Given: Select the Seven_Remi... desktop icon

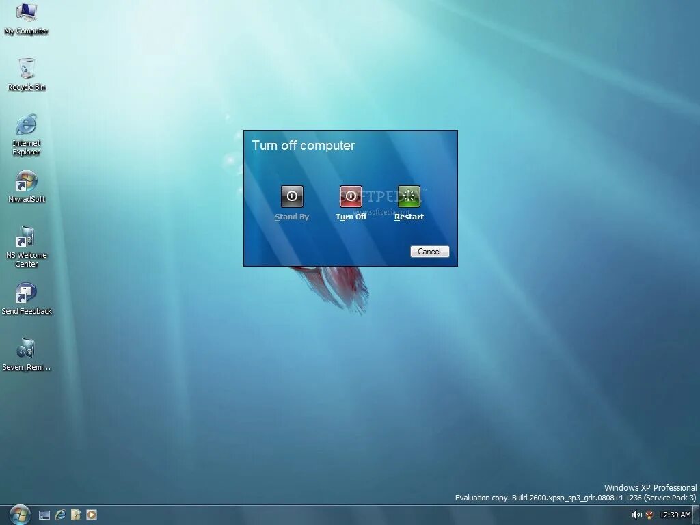Looking at the screenshot, I should click(x=27, y=355).
